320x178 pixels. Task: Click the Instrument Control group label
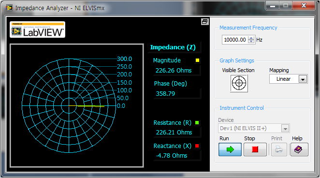(x=242, y=108)
